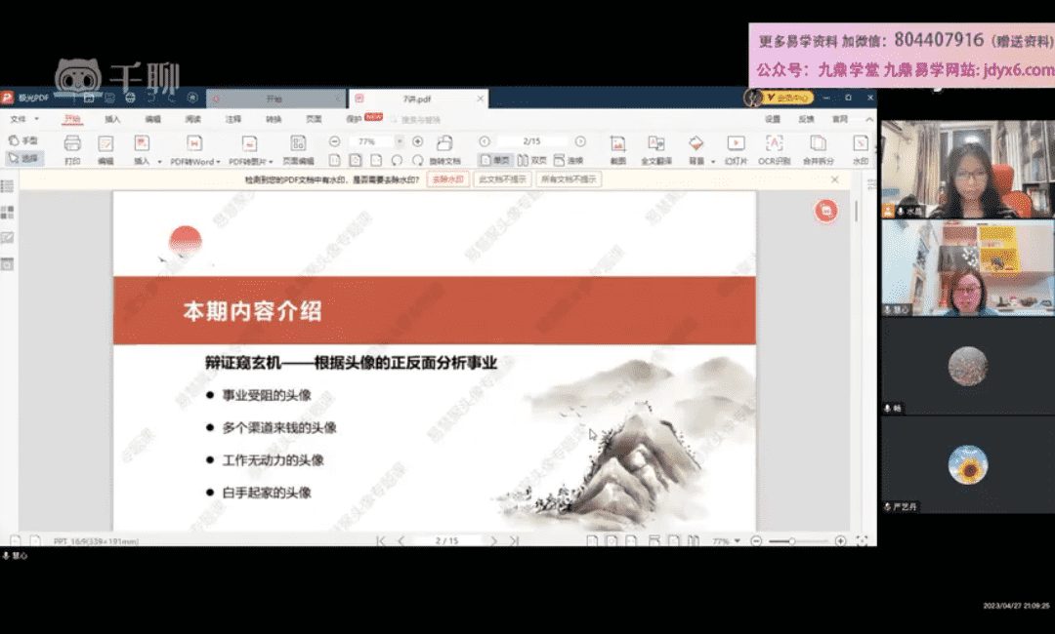Toggle 连续 continuous scrolling mode
The image size is (1055, 634).
(569, 160)
